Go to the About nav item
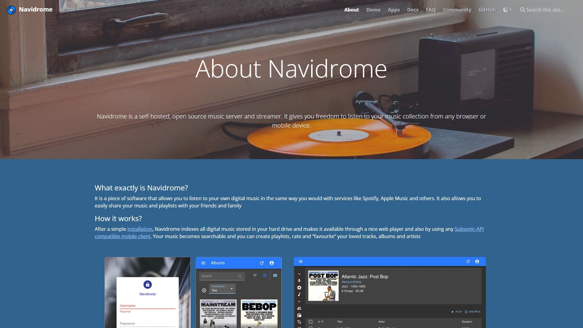This screenshot has width=583, height=328. pyautogui.click(x=351, y=10)
